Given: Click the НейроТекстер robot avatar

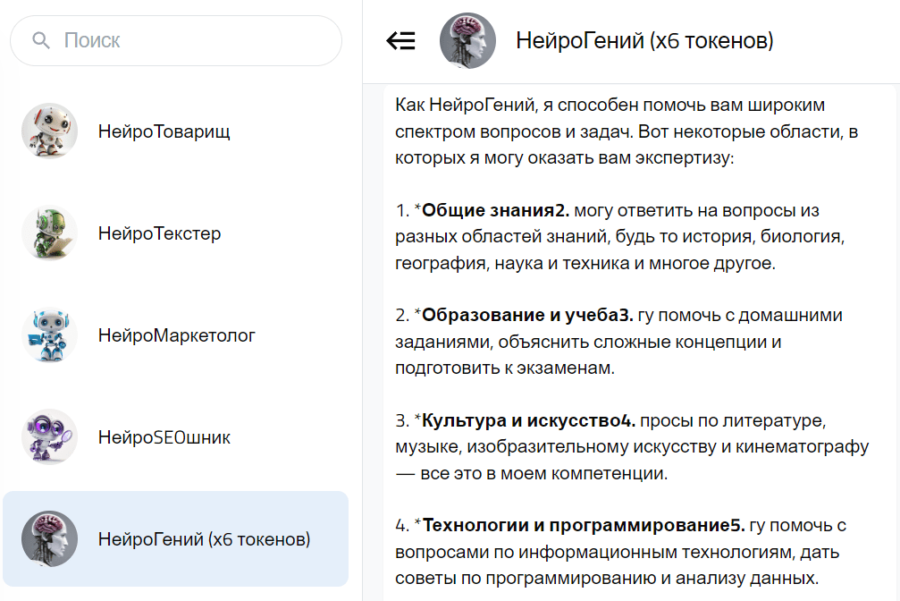Looking at the screenshot, I should click(x=49, y=233).
